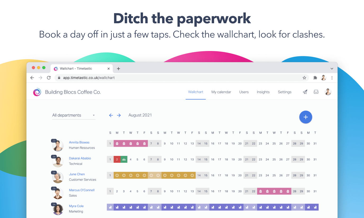
Task: Reload the Timetastic page
Action: point(49,78)
